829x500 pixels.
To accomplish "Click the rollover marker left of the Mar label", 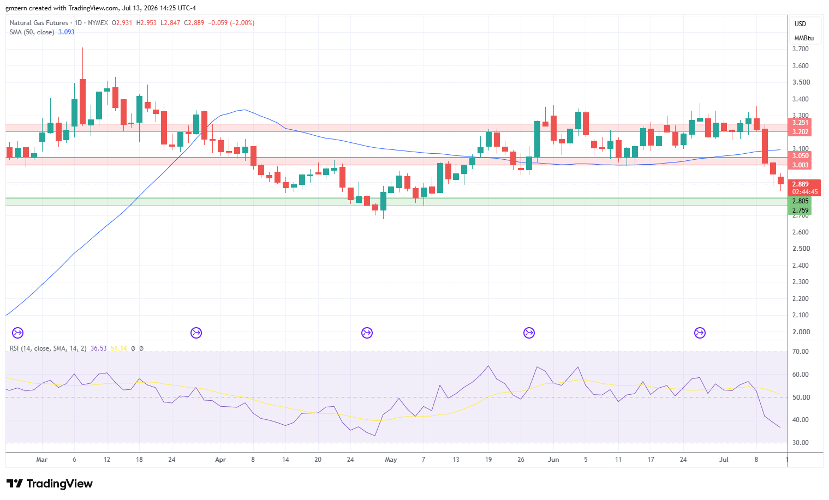I will click(x=17, y=333).
